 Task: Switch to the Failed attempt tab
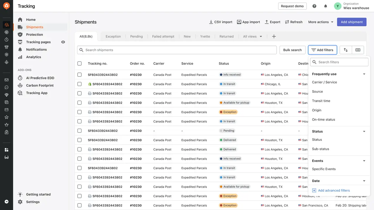(163, 36)
